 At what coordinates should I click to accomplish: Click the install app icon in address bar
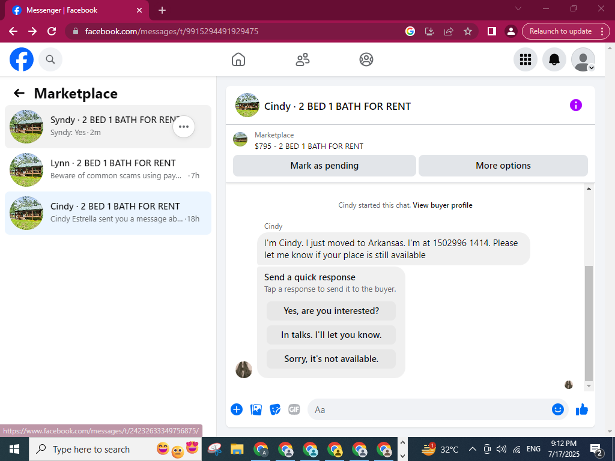pos(429,31)
